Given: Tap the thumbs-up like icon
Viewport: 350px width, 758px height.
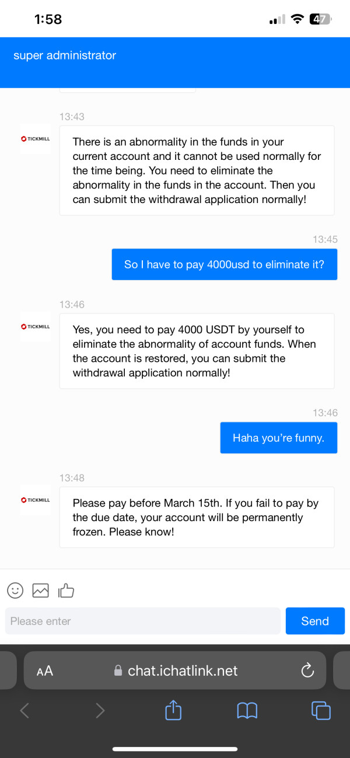Looking at the screenshot, I should coord(66,591).
